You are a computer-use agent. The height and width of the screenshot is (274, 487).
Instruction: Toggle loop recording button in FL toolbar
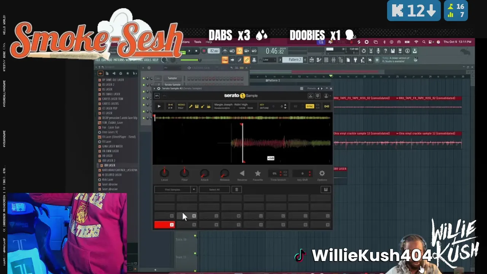coord(254,51)
